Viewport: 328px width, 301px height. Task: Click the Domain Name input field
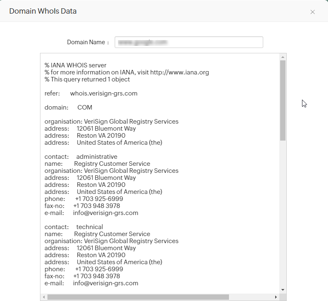(x=189, y=42)
